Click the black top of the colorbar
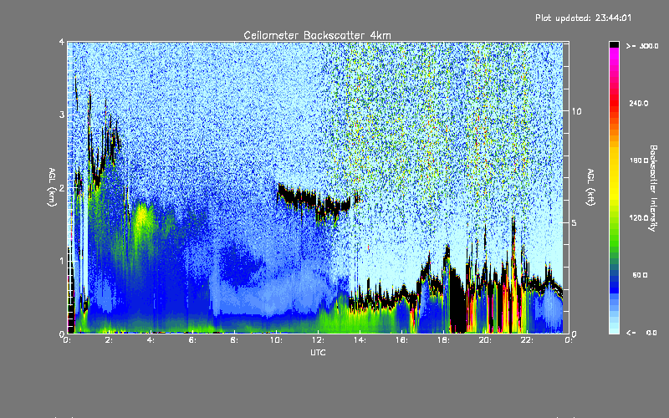 click(614, 44)
